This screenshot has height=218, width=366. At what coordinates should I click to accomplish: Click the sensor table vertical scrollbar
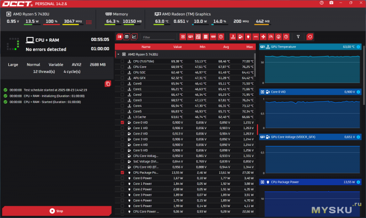[x=255, y=65]
